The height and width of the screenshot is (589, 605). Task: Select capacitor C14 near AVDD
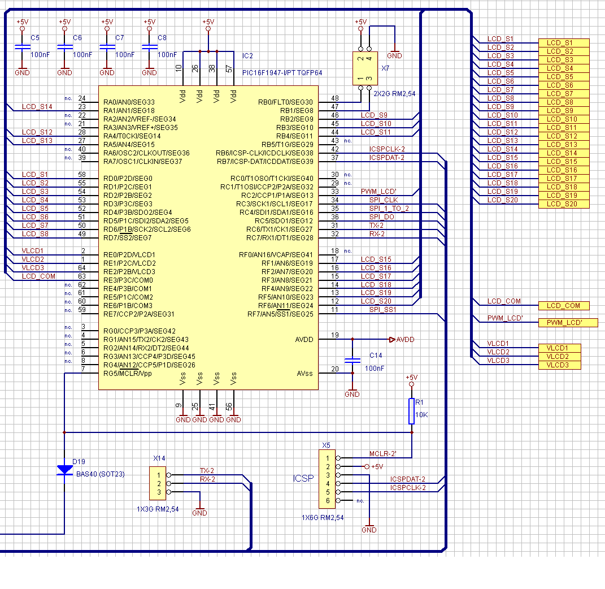click(352, 361)
